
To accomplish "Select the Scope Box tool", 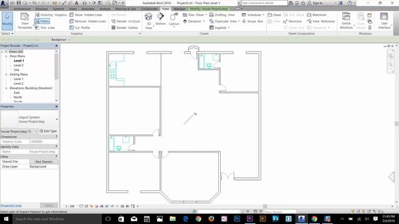I will 252,21.
